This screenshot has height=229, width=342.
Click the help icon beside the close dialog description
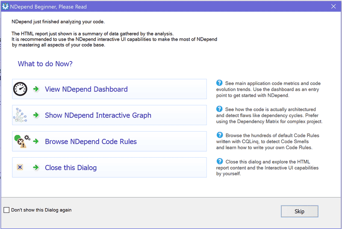coord(220,161)
